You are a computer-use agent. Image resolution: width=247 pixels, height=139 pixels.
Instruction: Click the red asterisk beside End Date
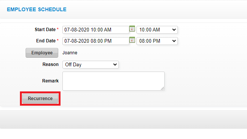[58, 40]
